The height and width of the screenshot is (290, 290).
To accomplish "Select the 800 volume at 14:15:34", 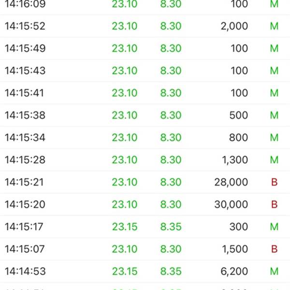I will coord(239,138).
